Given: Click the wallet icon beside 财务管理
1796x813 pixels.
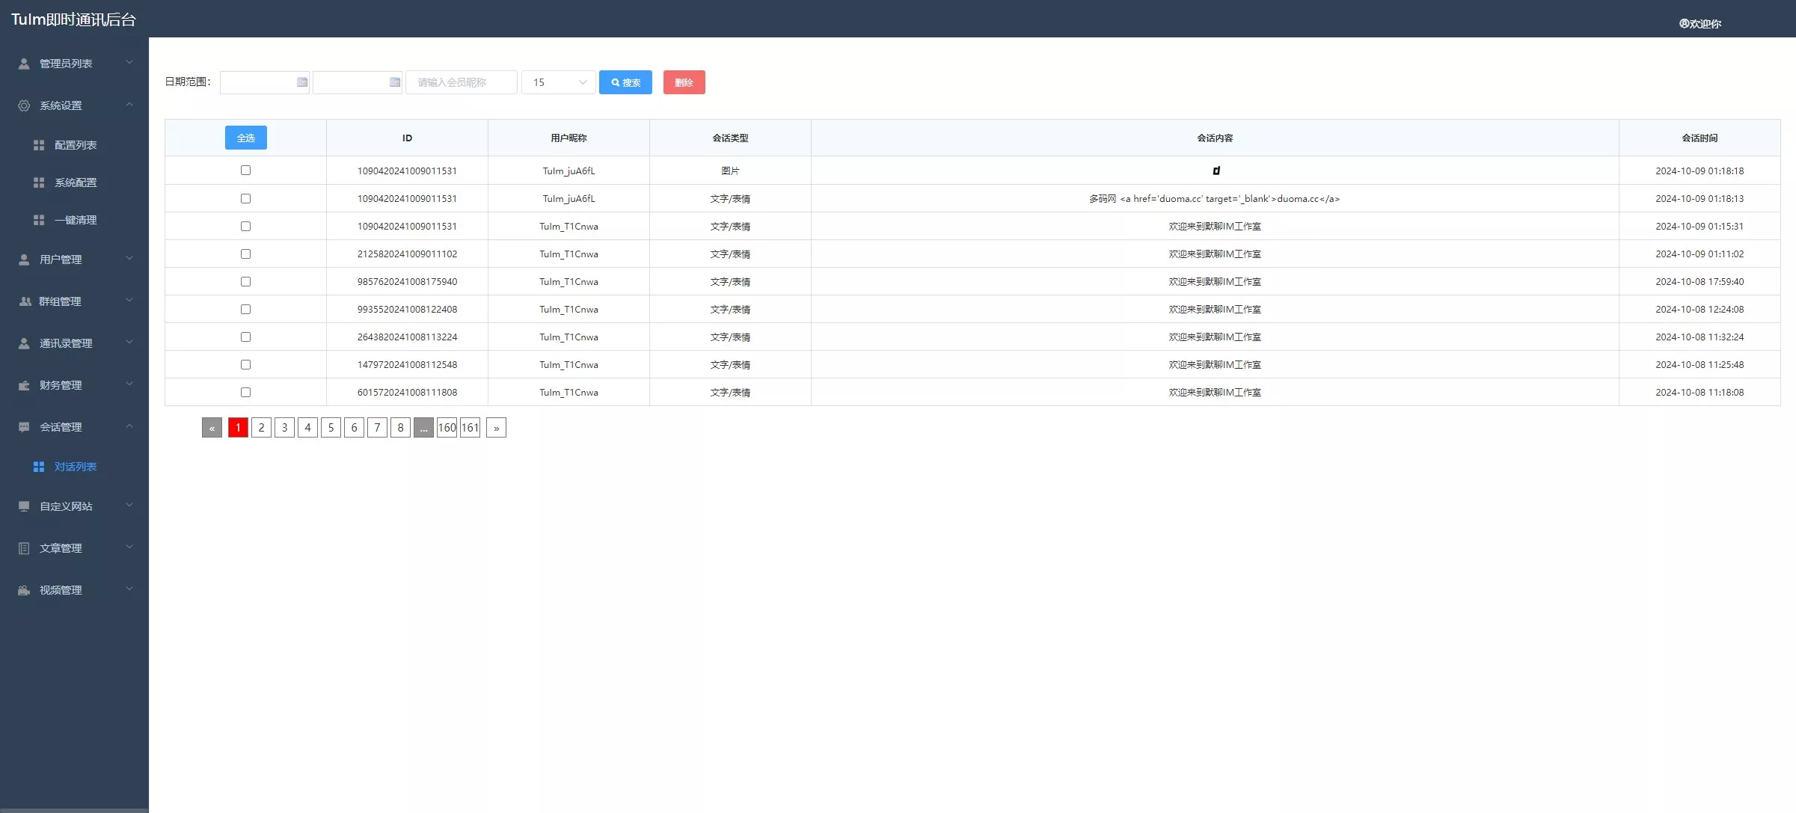Looking at the screenshot, I should pyautogui.click(x=24, y=385).
